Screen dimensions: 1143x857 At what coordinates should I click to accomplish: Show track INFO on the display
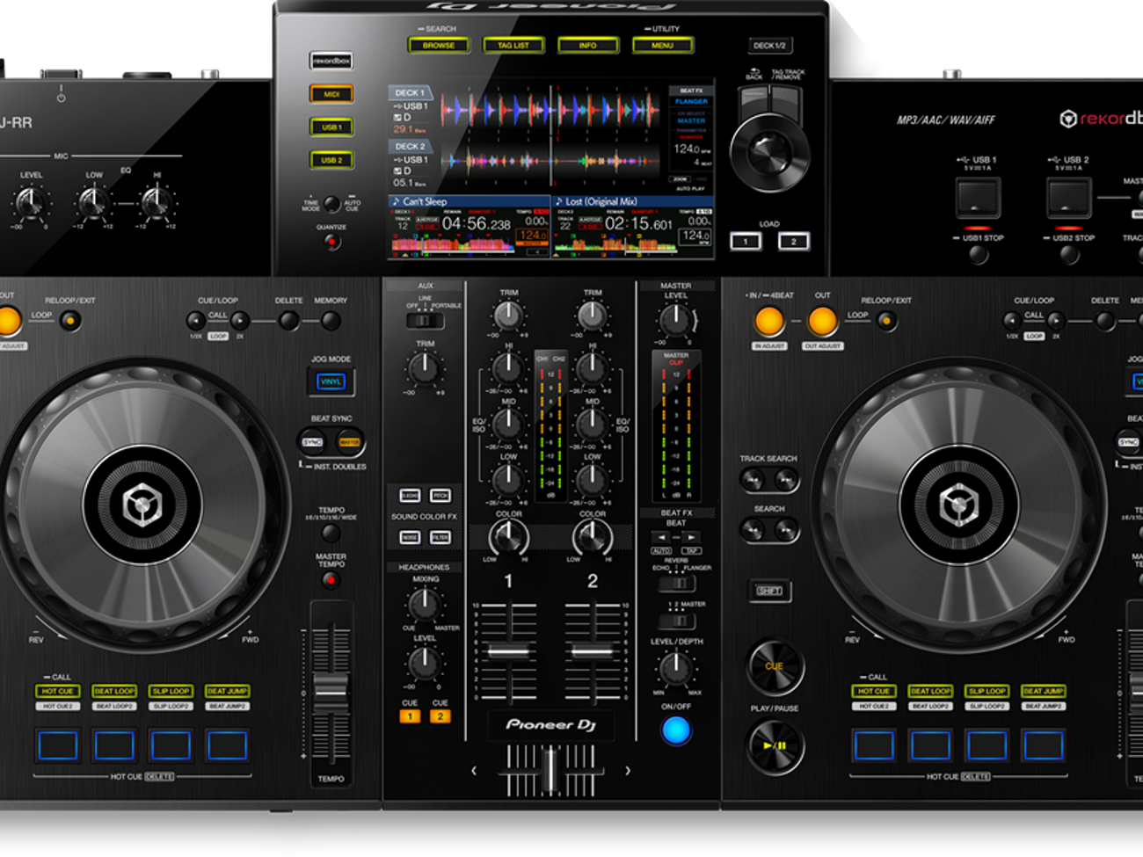pyautogui.click(x=587, y=45)
